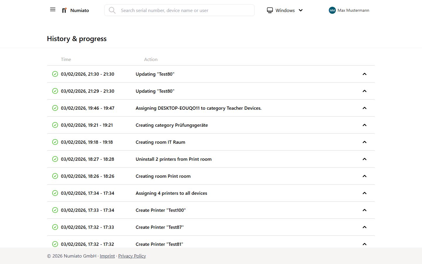This screenshot has height=264, width=422.
Task: Click success check on "Create Printer Test81"
Action: [55, 244]
